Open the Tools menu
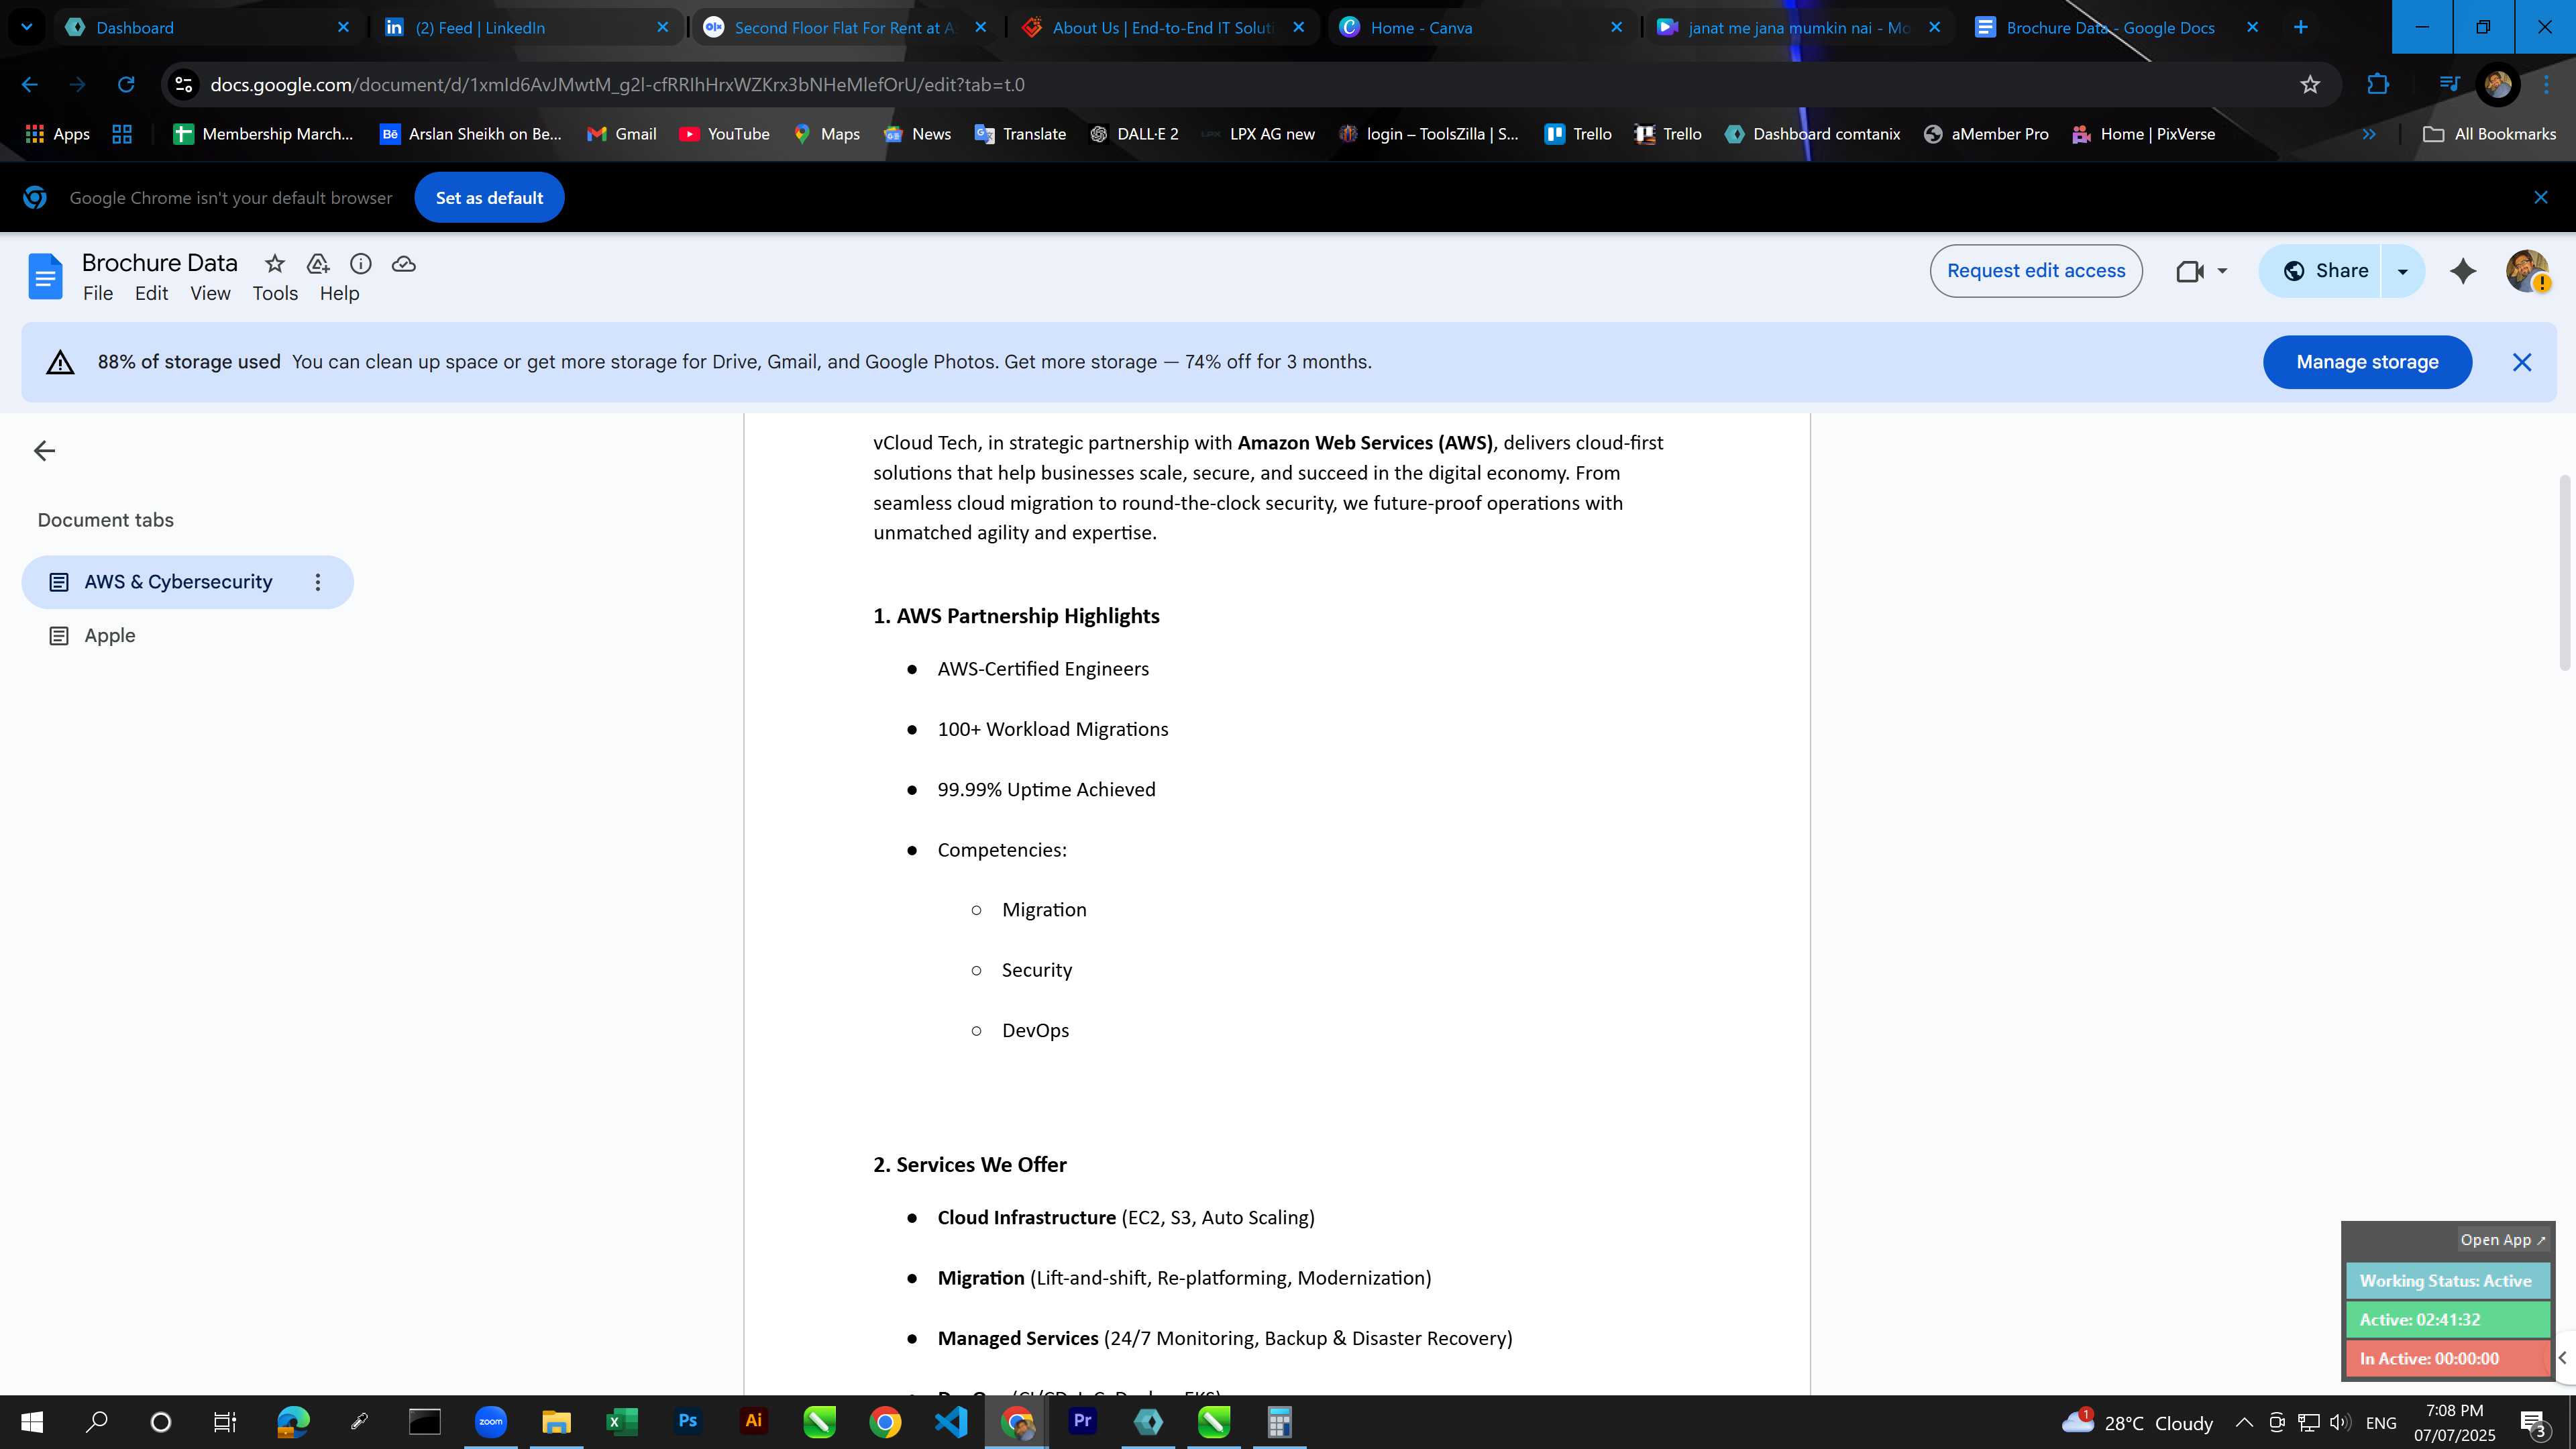This screenshot has height=1449, width=2576. click(275, 294)
